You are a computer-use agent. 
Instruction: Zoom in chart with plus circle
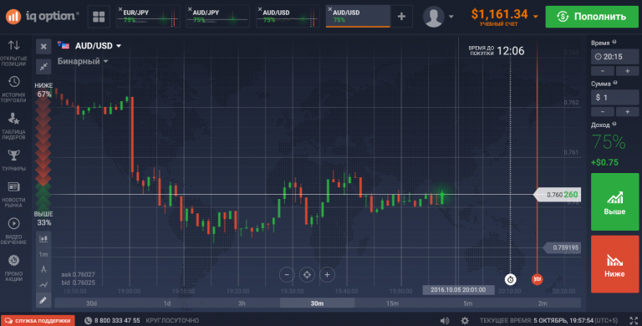327,275
